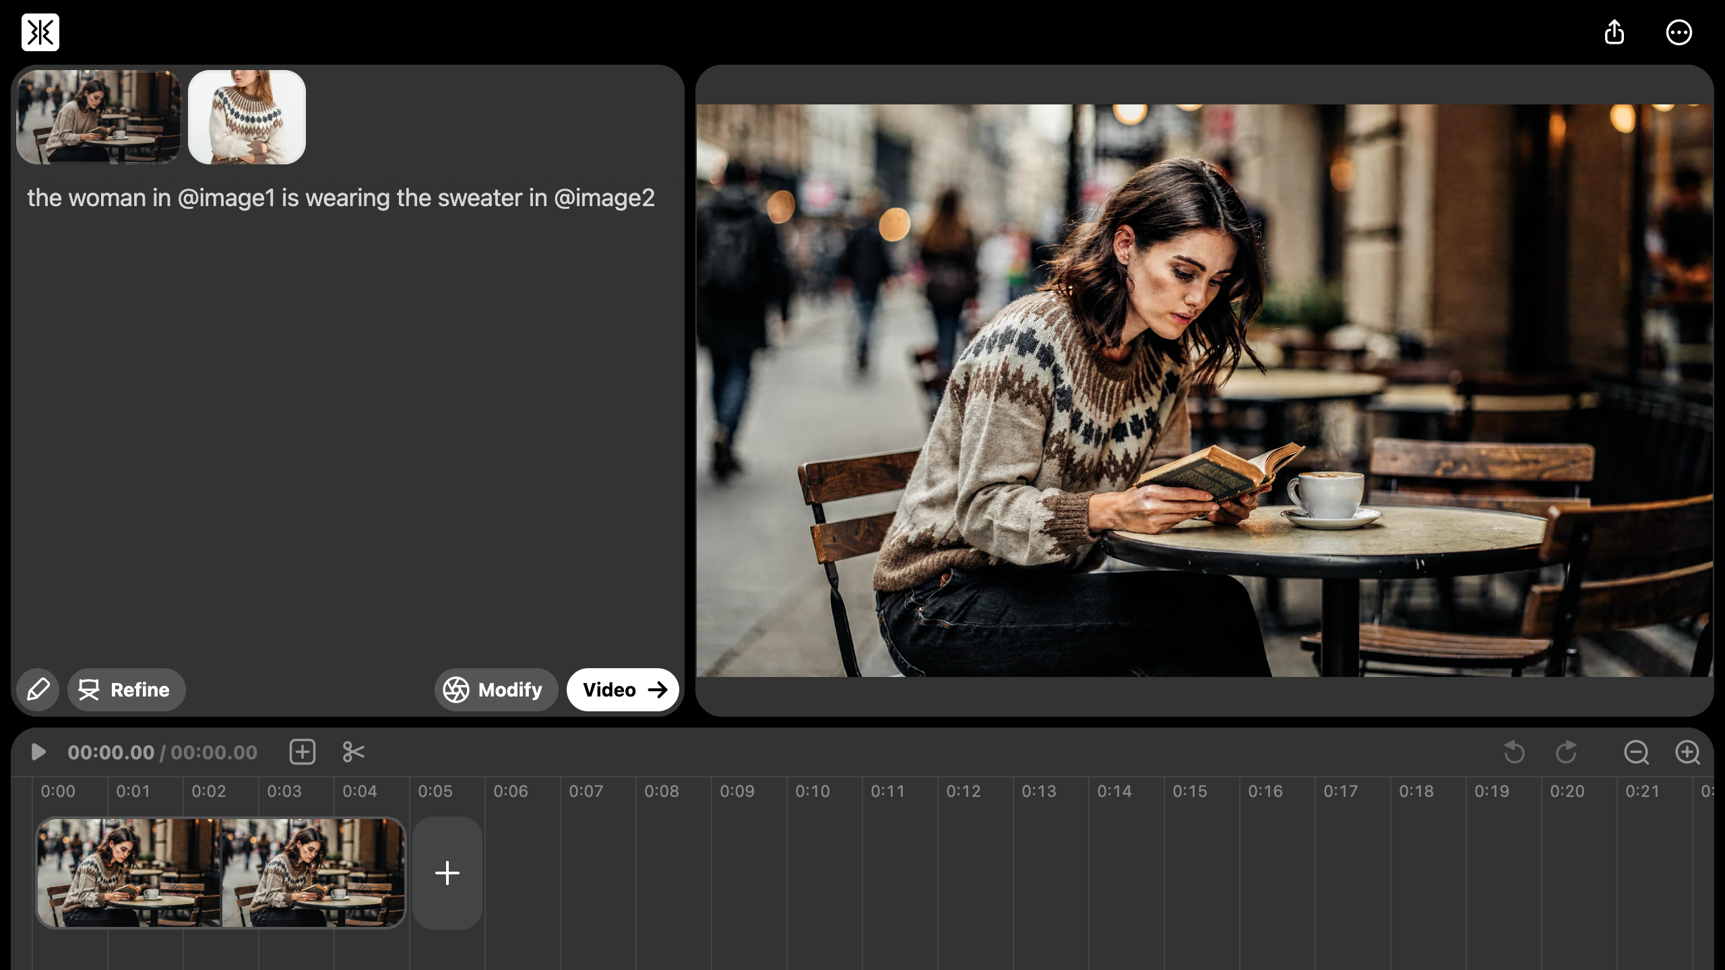Click the pencil edit icon
This screenshot has height=970, width=1725.
(38, 689)
